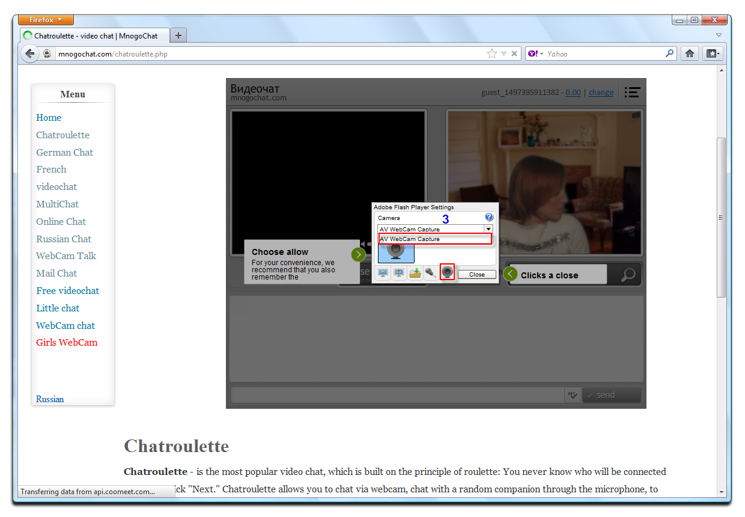Open the MultiChat menu link
This screenshot has width=745, height=517.
pos(57,204)
